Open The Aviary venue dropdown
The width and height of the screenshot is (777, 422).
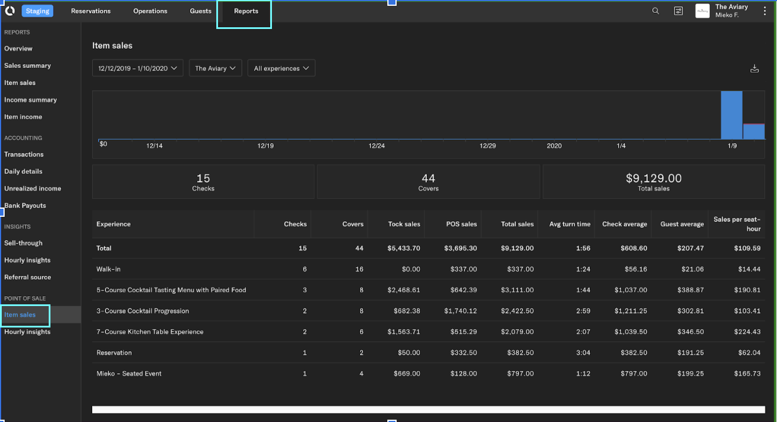pyautogui.click(x=215, y=68)
